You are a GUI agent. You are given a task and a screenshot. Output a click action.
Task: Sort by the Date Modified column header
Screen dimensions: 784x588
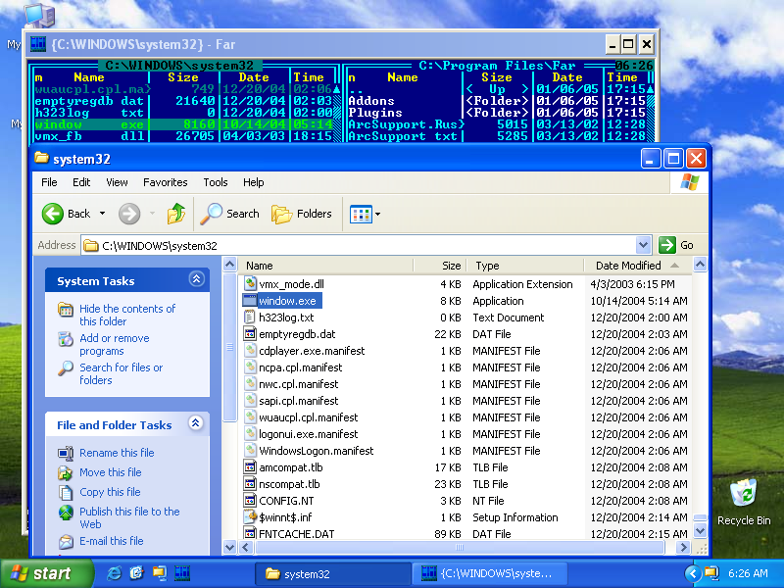pyautogui.click(x=638, y=266)
